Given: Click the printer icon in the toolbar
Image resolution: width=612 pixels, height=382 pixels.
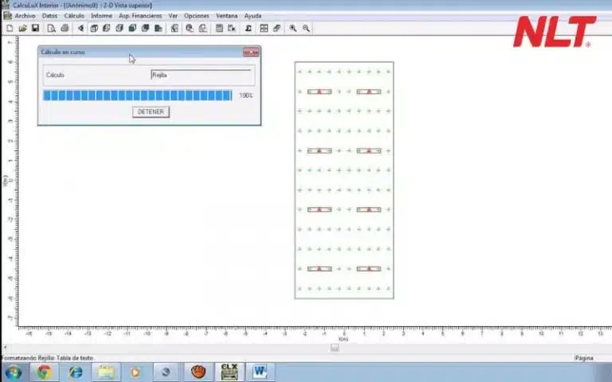Looking at the screenshot, I should tap(65, 28).
